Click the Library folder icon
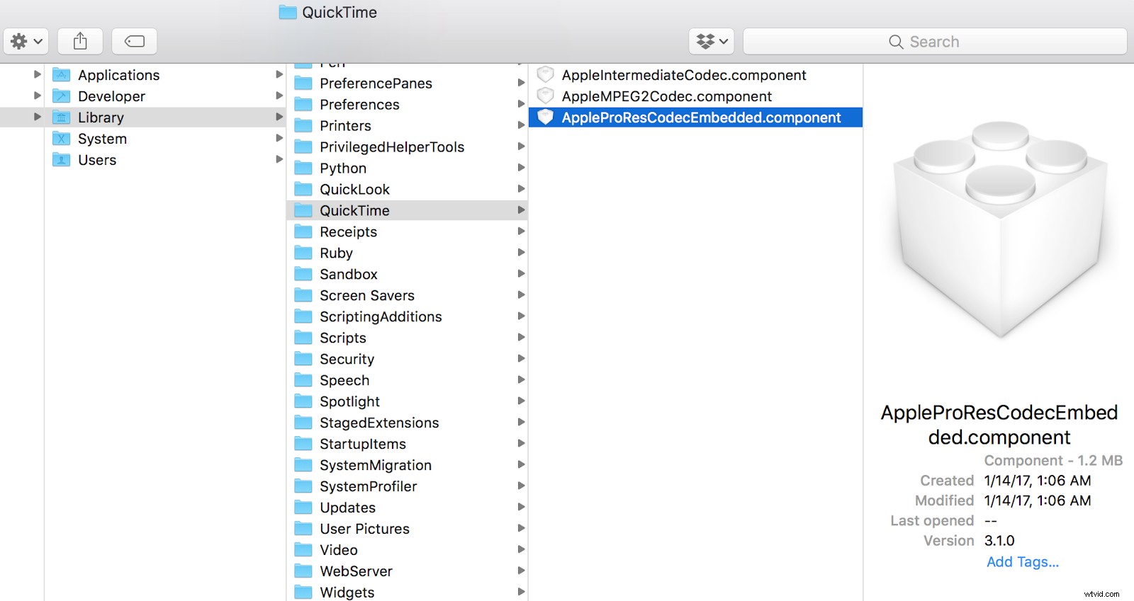The image size is (1134, 601). (x=62, y=118)
